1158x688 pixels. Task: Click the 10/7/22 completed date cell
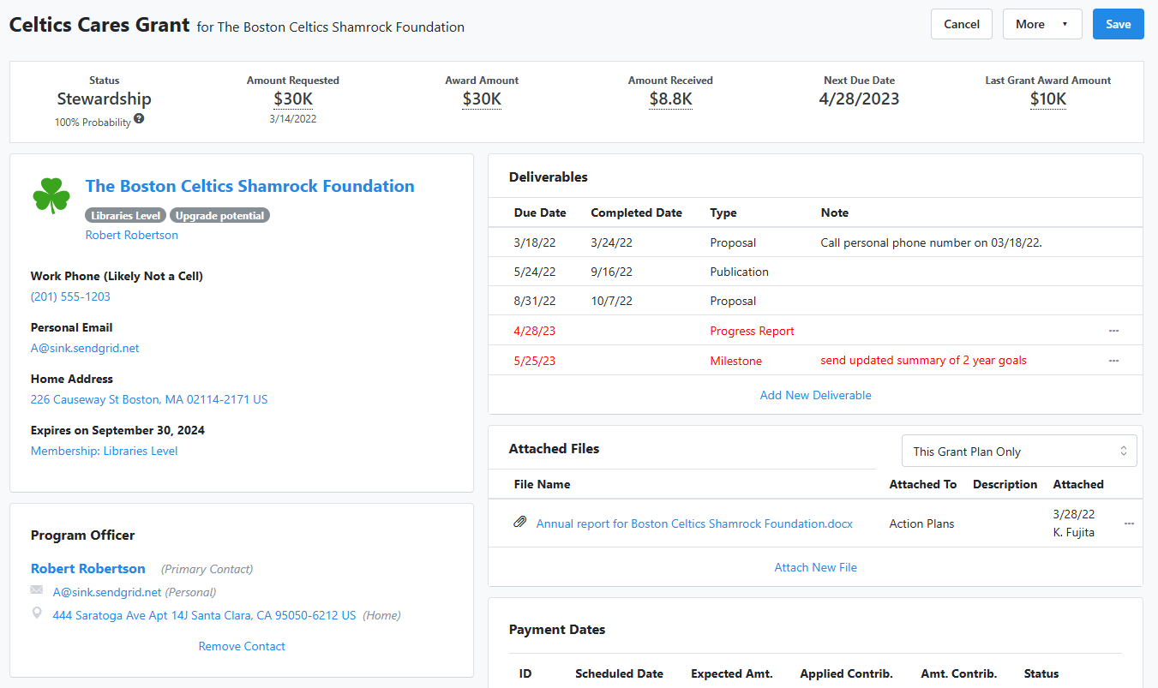tap(611, 301)
